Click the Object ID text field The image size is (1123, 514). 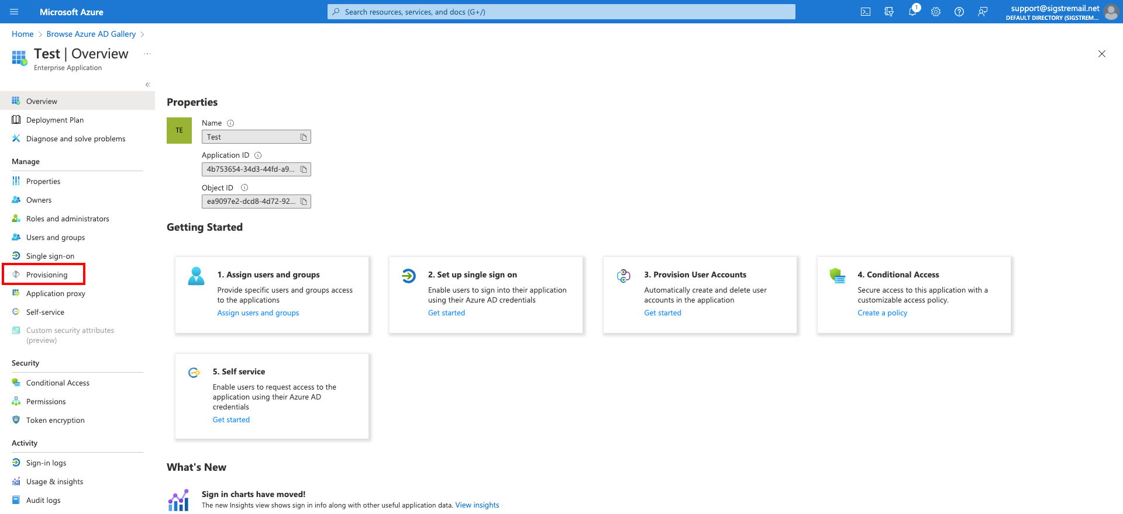click(256, 202)
